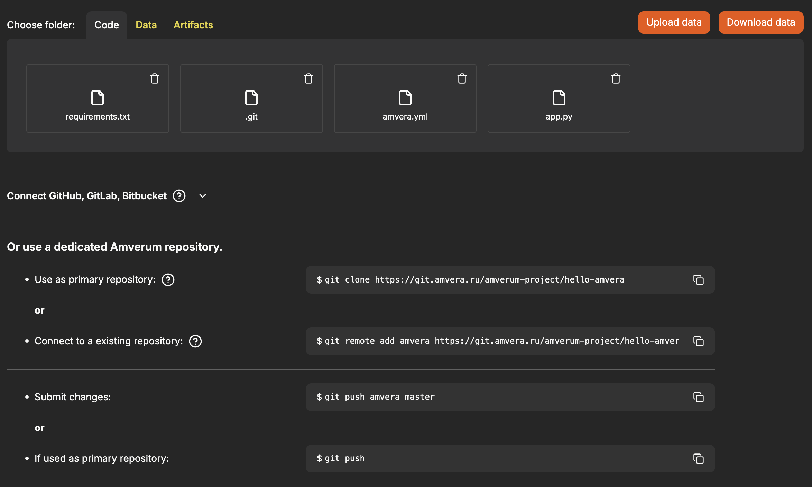Open the requirements.txt file icon
The height and width of the screenshot is (487, 812).
tap(98, 98)
